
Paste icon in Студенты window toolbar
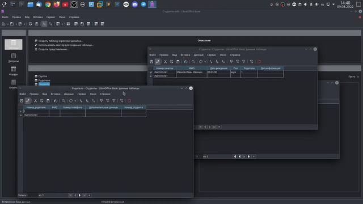(x=178, y=62)
